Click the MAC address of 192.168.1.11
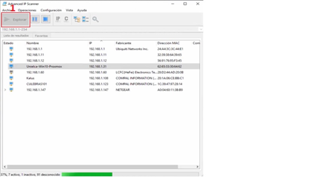This screenshot has height=182, width=324. tap(169, 55)
